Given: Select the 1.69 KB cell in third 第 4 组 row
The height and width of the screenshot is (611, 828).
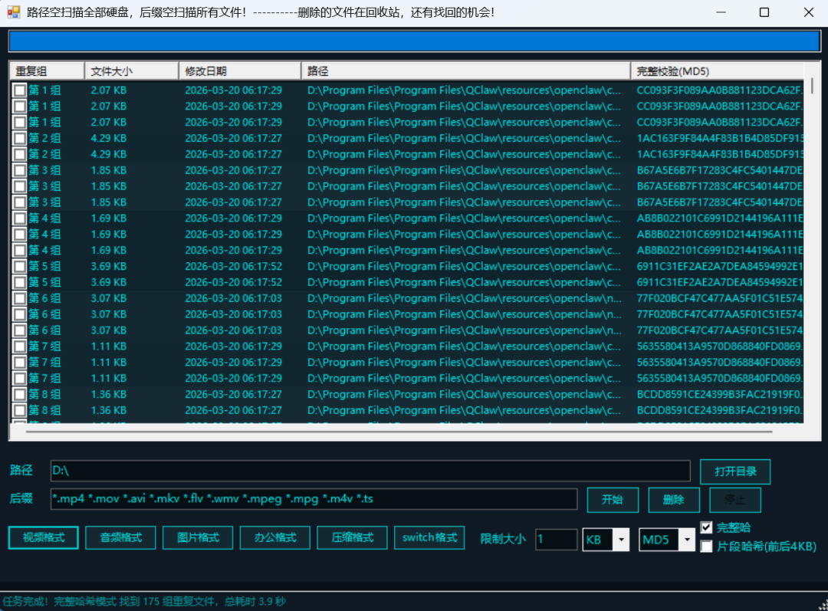Looking at the screenshot, I should (108, 251).
